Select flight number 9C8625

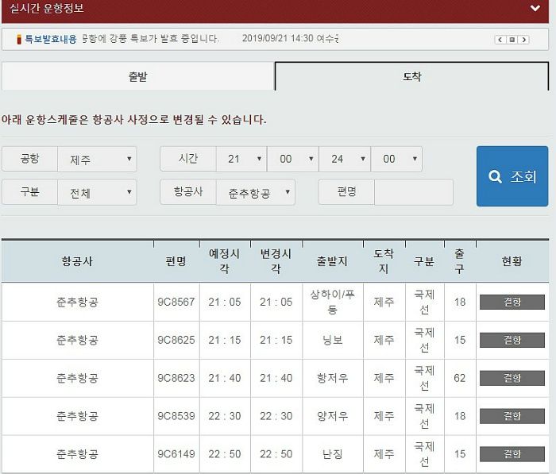(x=176, y=340)
